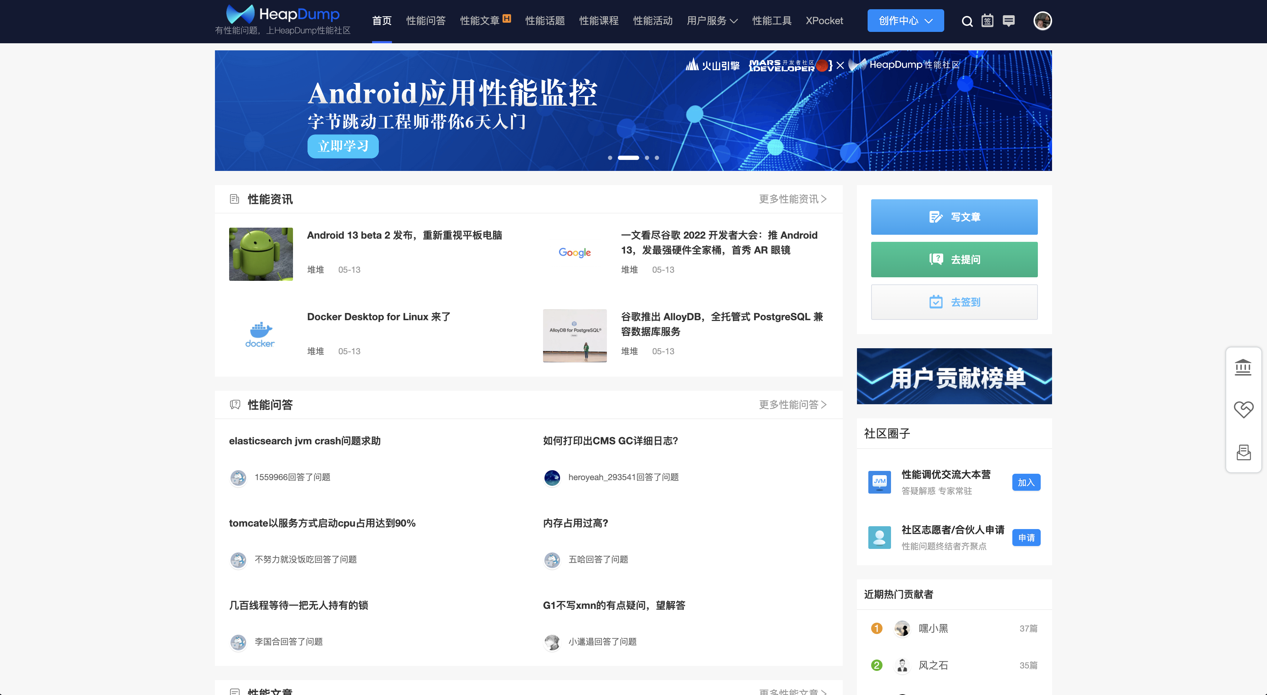Expand the 用户服务 dropdown menu
Image resolution: width=1267 pixels, height=695 pixels.
[x=712, y=21]
